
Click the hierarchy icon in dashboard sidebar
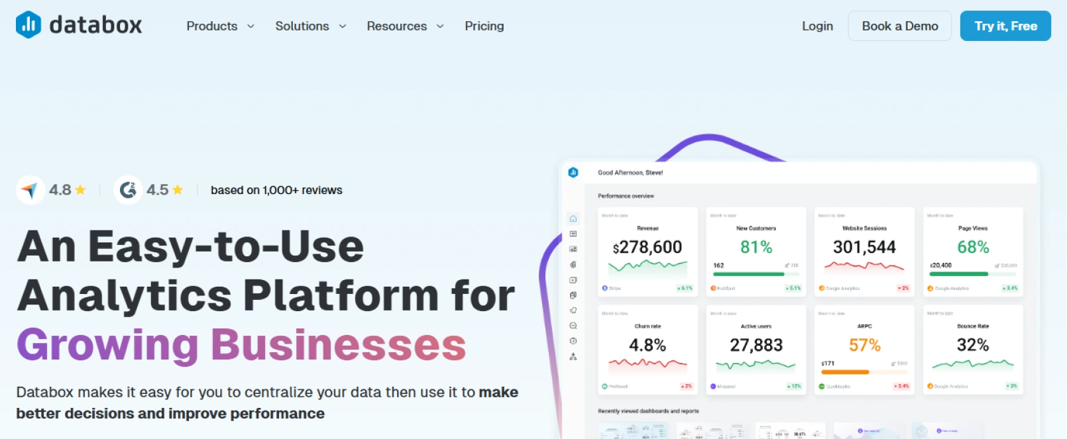click(x=573, y=356)
